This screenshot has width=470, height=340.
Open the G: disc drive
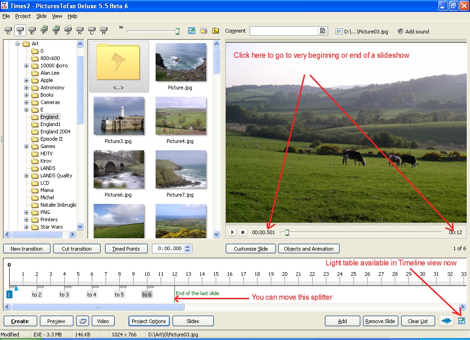pos(56,30)
